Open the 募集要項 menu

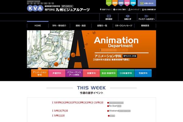click(145, 26)
